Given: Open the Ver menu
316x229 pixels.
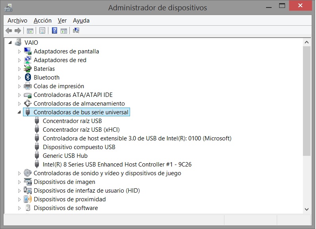Looking at the screenshot, I should (x=62, y=21).
